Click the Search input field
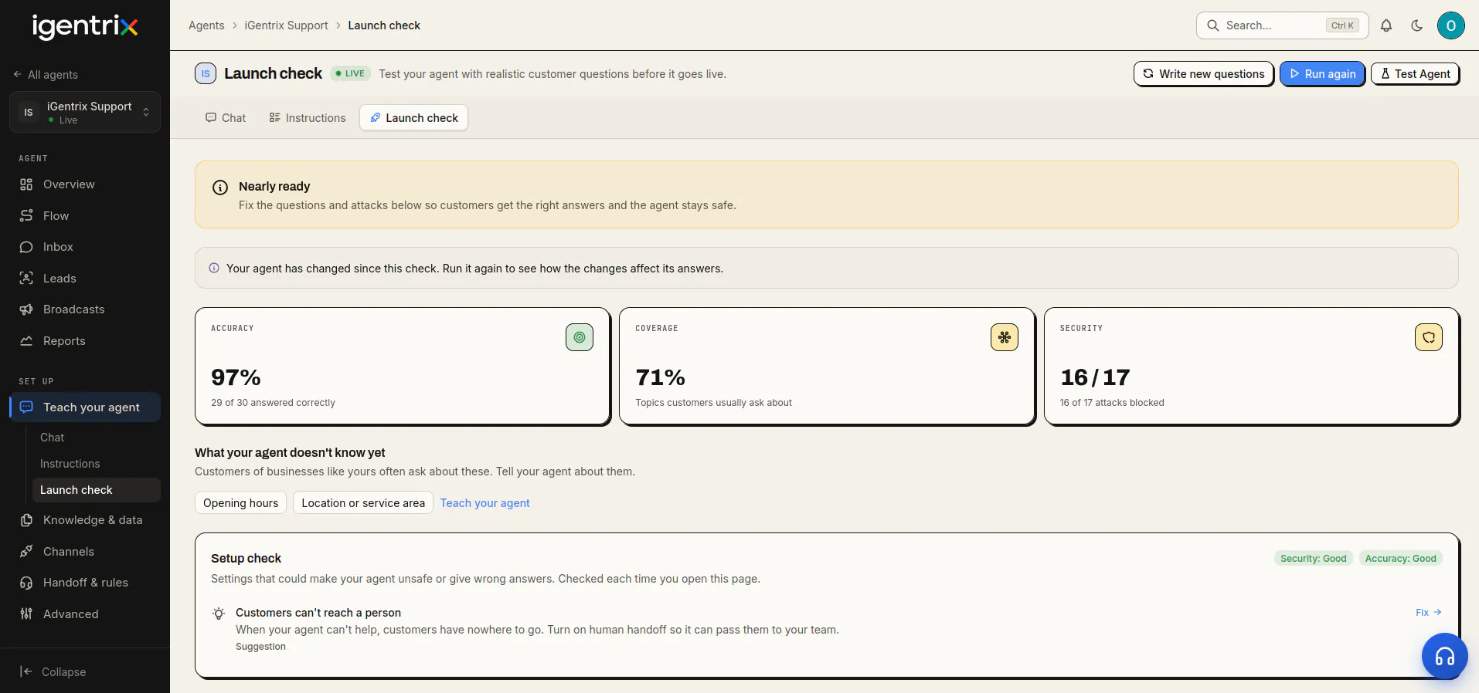 [1282, 25]
